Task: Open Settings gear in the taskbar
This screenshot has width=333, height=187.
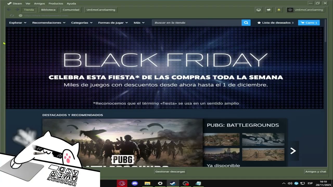Action: (x=160, y=183)
